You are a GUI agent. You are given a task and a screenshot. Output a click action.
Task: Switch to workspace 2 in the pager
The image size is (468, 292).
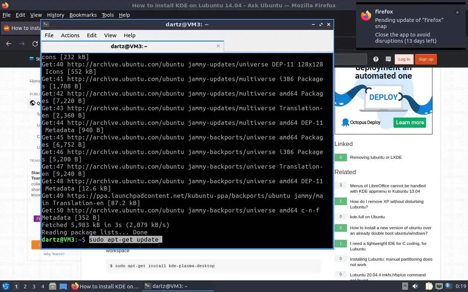tap(25, 287)
